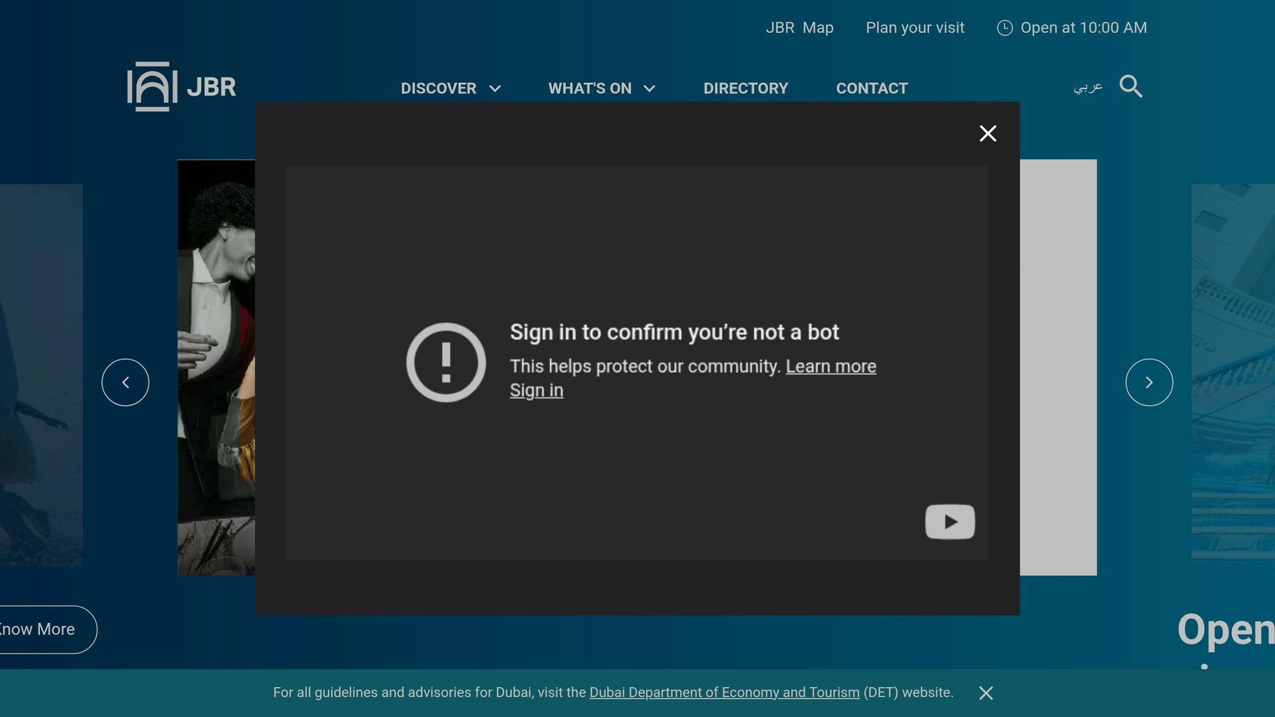This screenshot has width=1275, height=717.
Task: Click the YouTube logo in player
Action: tap(949, 522)
